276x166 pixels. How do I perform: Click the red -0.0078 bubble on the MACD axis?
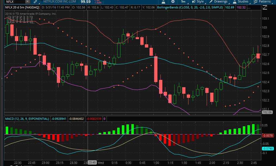268,136
